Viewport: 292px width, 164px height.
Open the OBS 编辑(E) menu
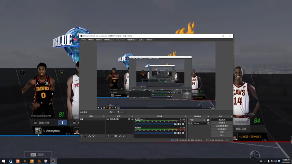(x=91, y=40)
